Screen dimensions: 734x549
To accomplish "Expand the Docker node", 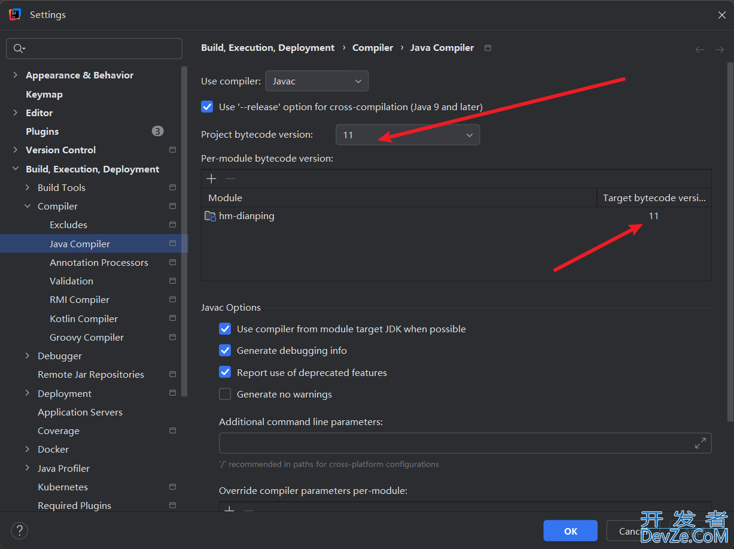I will [27, 449].
